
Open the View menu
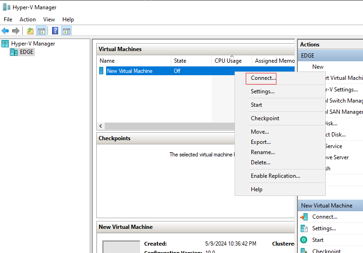point(49,19)
